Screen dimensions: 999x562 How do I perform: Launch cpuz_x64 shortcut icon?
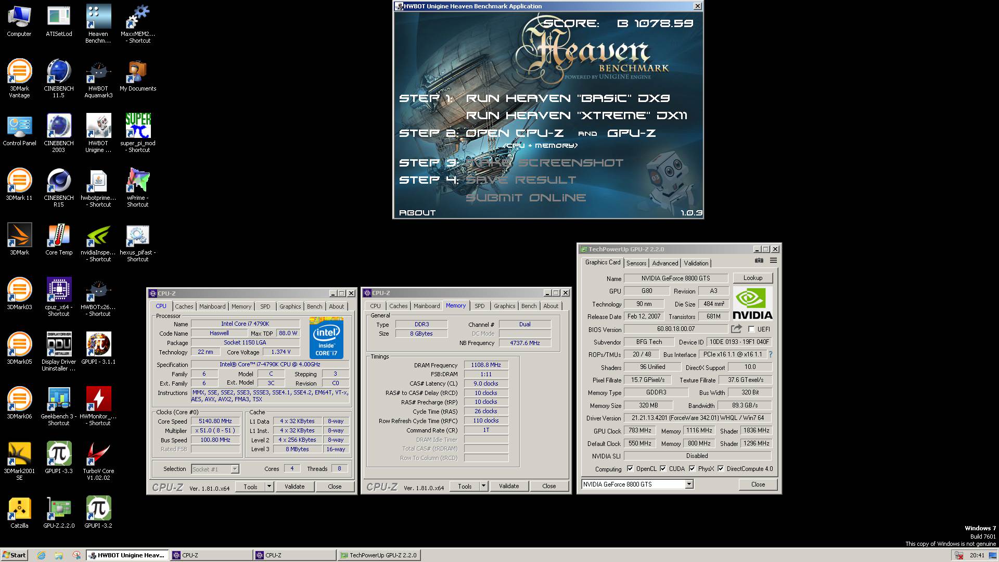coord(59,298)
